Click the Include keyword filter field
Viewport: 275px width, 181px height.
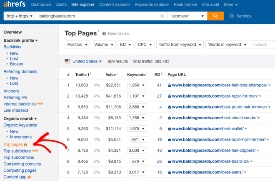(263, 45)
